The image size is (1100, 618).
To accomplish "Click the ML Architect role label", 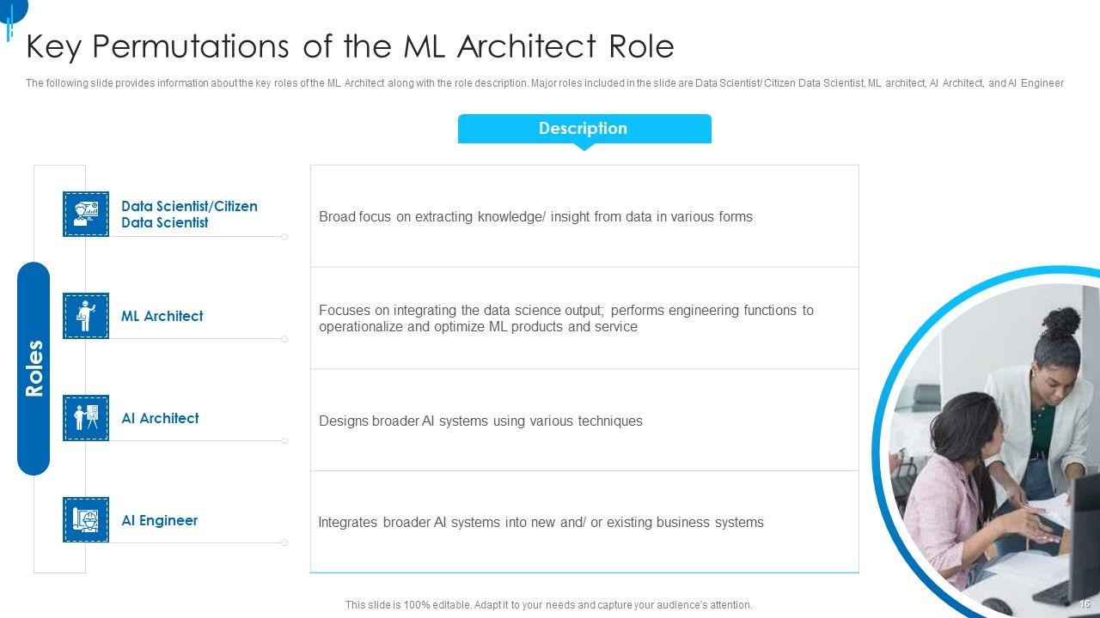I will 162,316.
